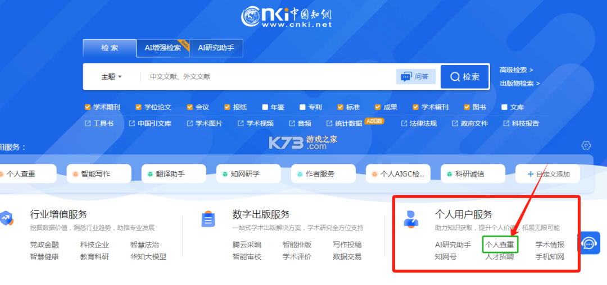Check the 年鉴 checkbox
The width and height of the screenshot is (607, 285).
[x=265, y=107]
